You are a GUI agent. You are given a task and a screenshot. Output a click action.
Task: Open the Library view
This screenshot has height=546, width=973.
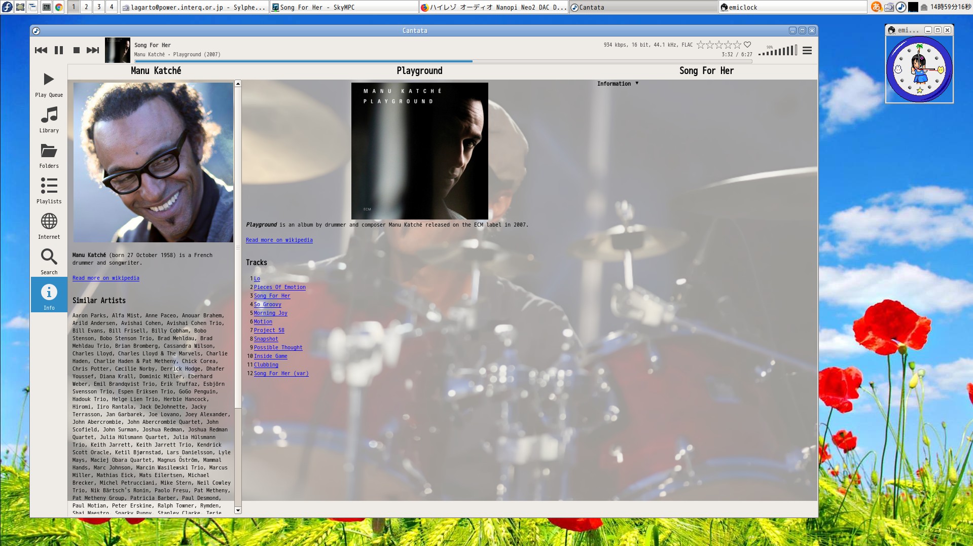tap(49, 120)
